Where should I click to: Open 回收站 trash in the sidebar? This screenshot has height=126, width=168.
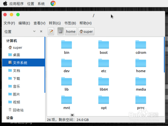23,110
